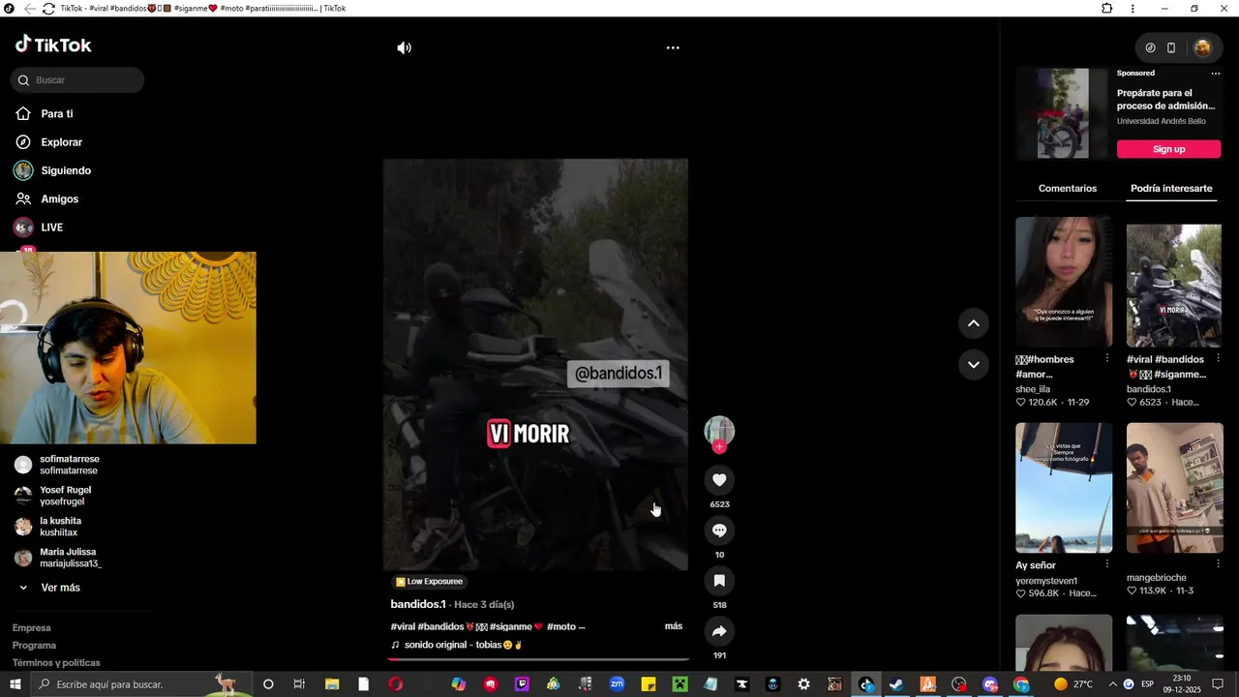
Task: Open the browser three-dot menu
Action: (x=1133, y=9)
